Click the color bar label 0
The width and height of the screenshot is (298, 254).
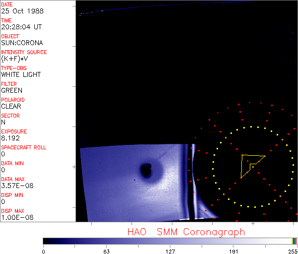[44, 252]
